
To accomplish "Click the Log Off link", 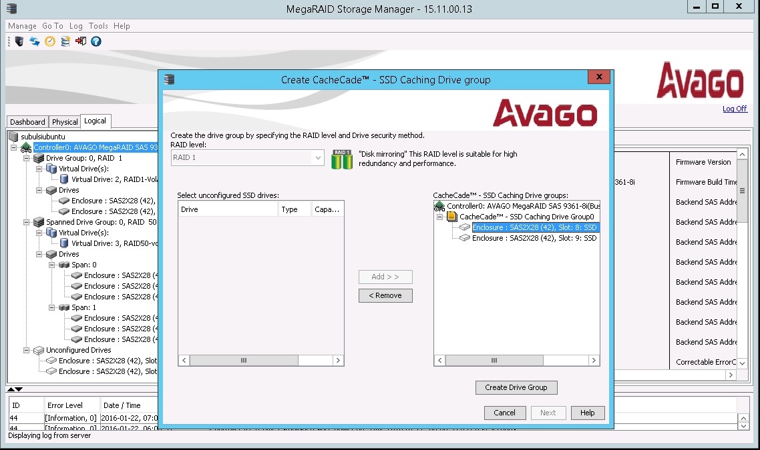I will [x=734, y=109].
